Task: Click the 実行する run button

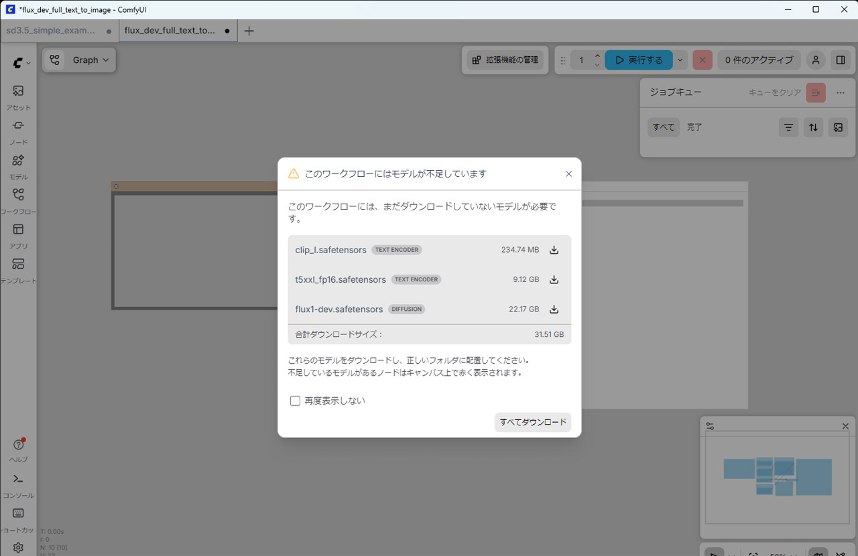Action: [639, 60]
